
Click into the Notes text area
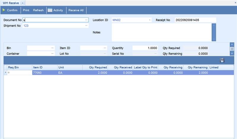(161, 32)
